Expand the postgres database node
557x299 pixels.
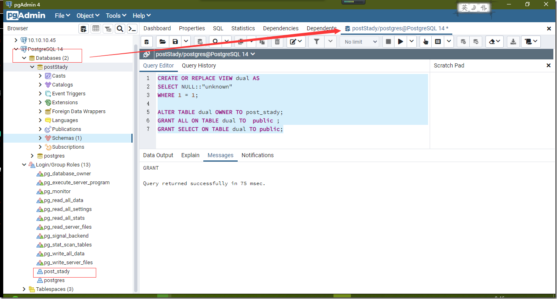pos(32,156)
